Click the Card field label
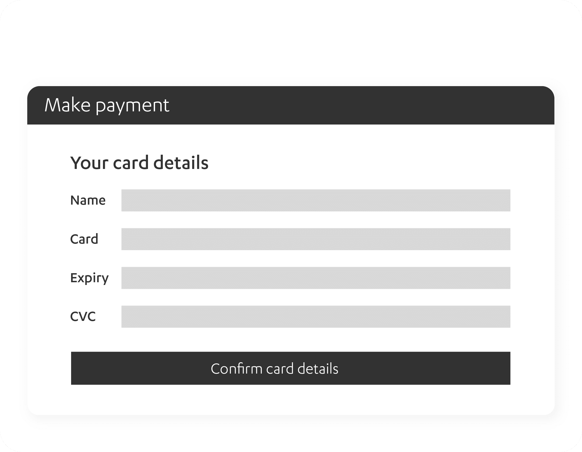 point(84,239)
